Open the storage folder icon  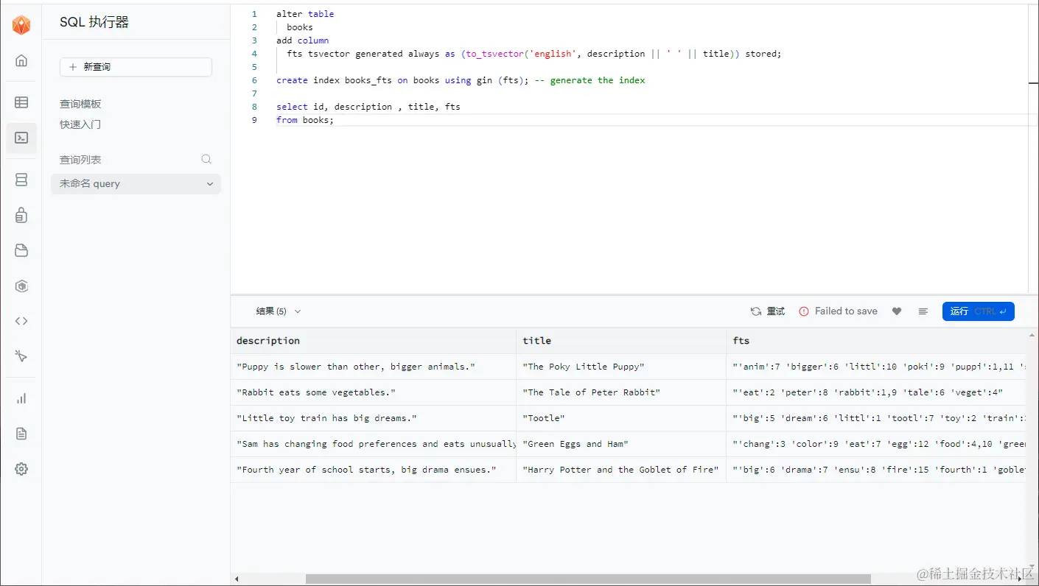(21, 250)
